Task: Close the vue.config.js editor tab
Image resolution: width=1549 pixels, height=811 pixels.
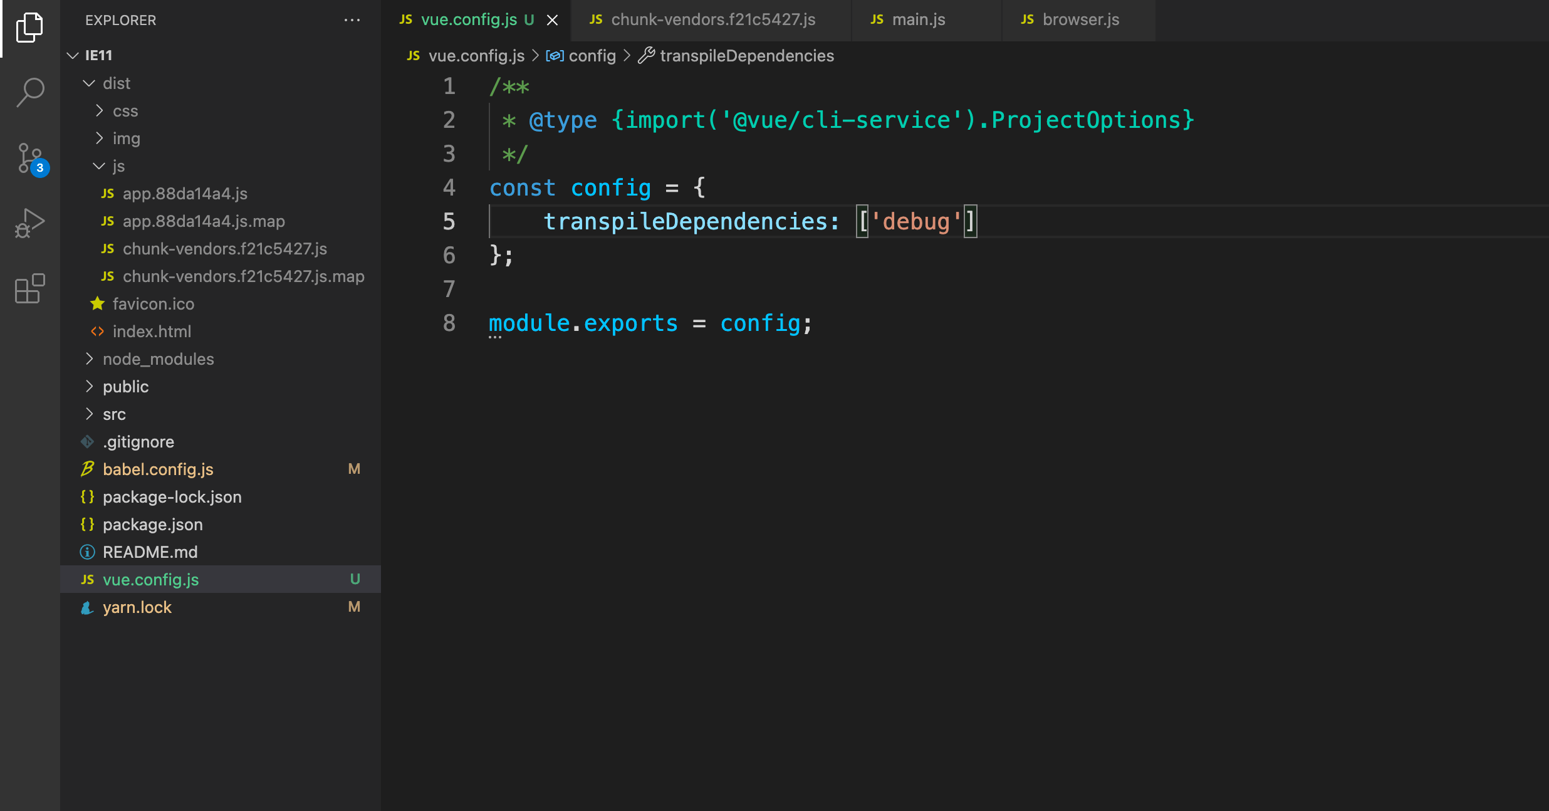Action: point(551,19)
